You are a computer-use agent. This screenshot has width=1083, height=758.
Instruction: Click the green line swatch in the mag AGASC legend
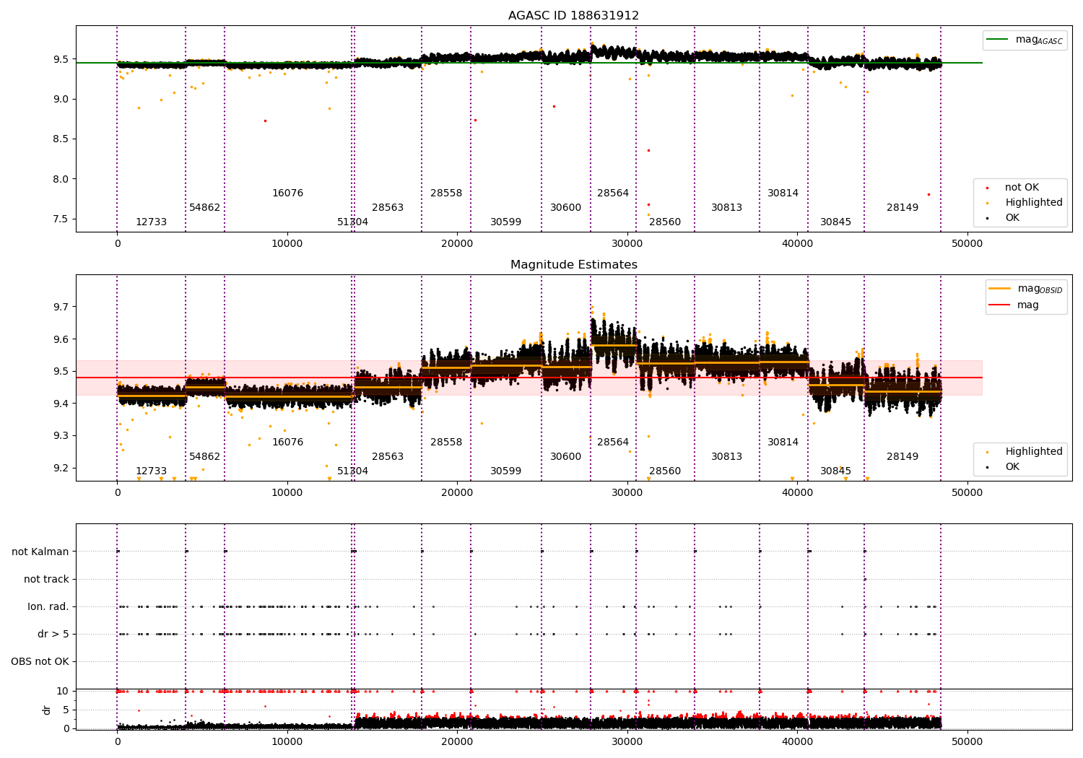(997, 40)
